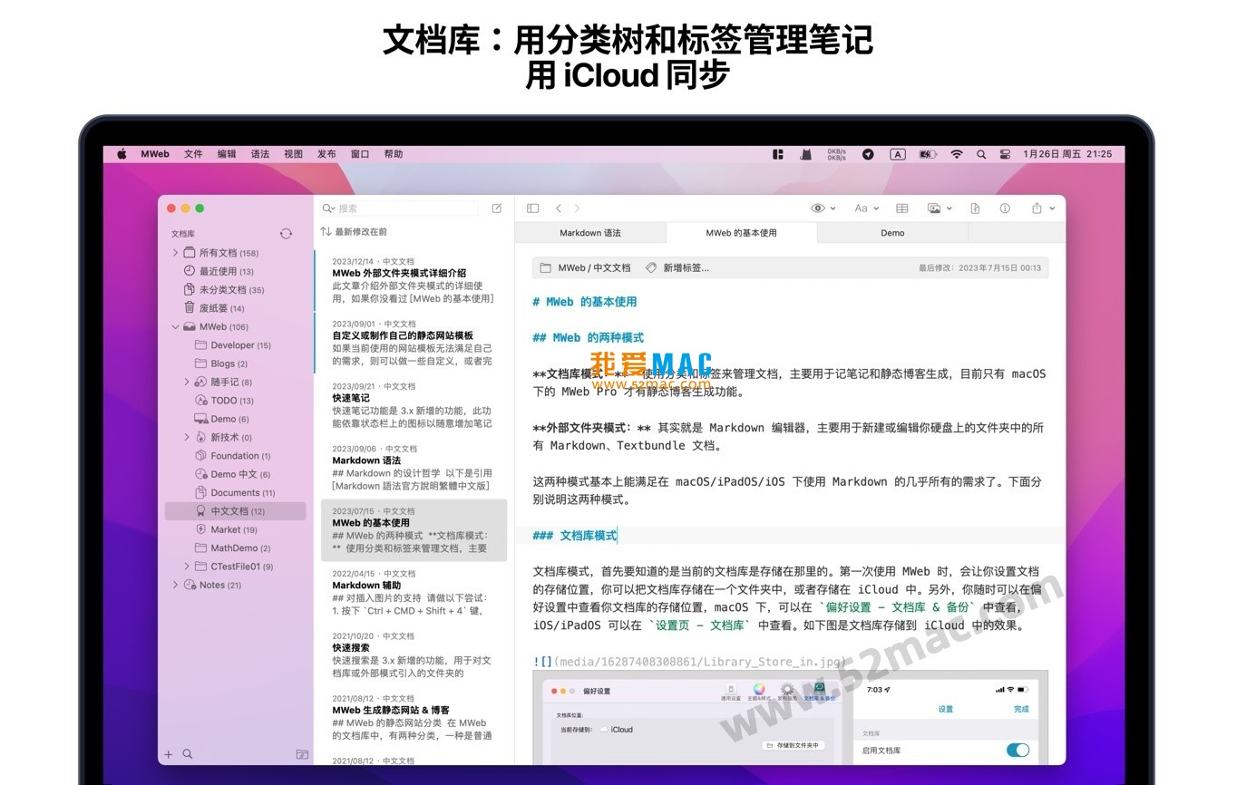This screenshot has width=1256, height=785.
Task: Open search with the magnifier icon at bottom
Action: [186, 753]
